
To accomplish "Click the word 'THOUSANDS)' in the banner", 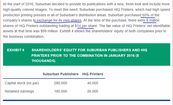I will click(x=43, y=61).
